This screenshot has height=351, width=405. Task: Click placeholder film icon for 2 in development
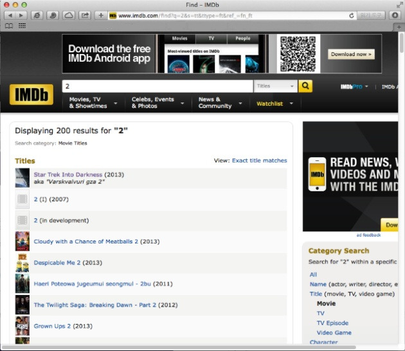tap(22, 220)
